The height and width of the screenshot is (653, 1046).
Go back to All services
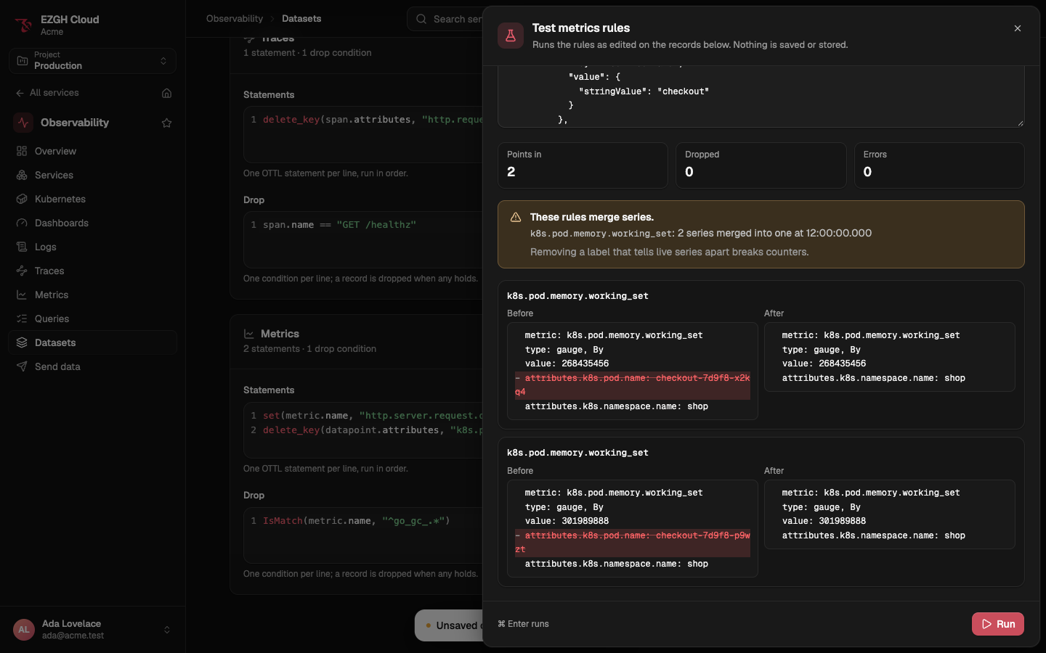tap(47, 93)
